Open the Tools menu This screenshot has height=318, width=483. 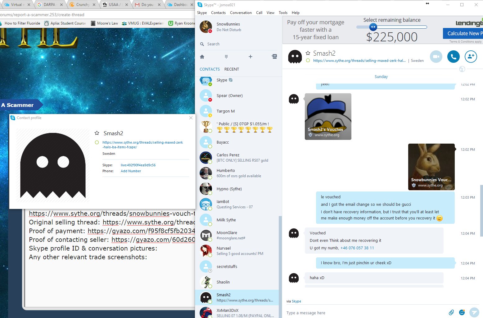[x=283, y=13]
